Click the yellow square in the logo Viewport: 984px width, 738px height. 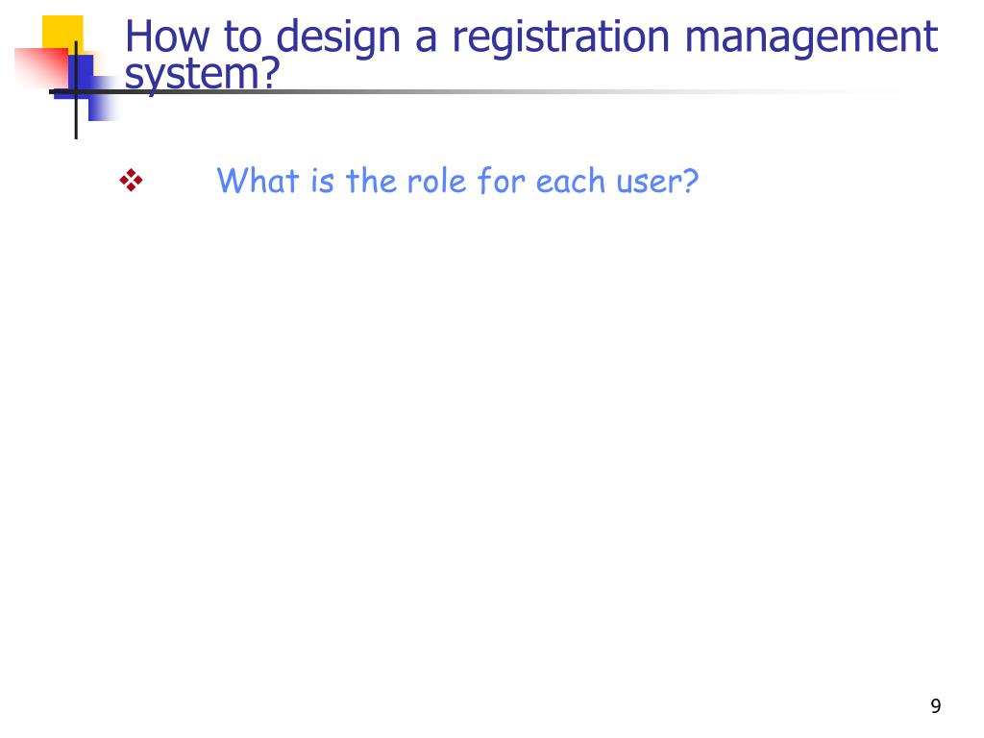(x=62, y=34)
